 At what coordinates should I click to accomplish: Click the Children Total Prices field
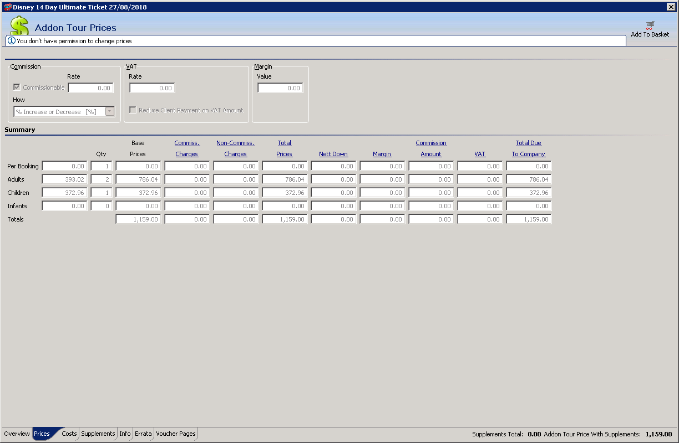(x=285, y=193)
